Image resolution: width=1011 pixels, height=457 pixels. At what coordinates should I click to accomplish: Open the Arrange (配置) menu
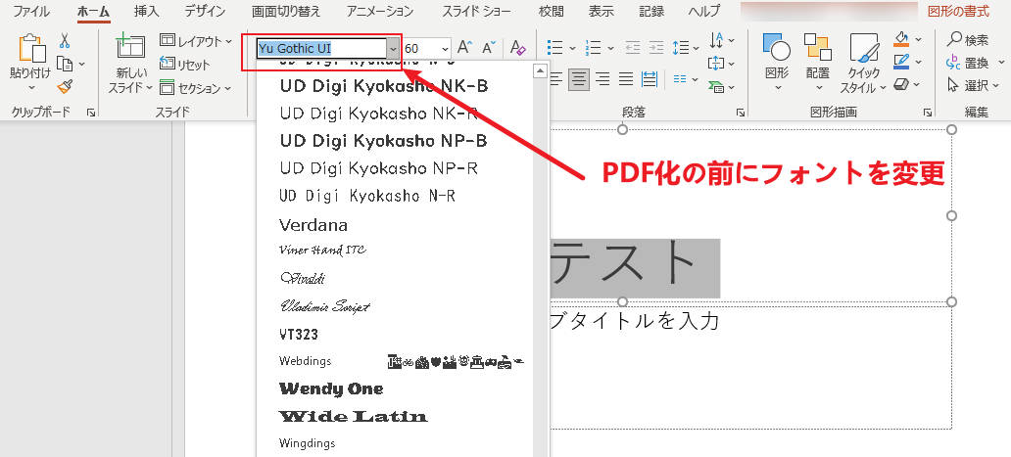point(818,61)
